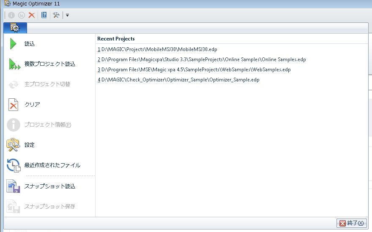The height and width of the screenshot is (232, 372).
Task: Open the application menu gear tab
Action: [x=15, y=28]
